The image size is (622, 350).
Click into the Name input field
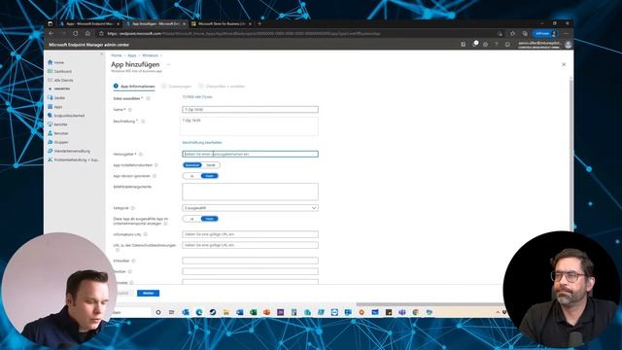(250, 110)
